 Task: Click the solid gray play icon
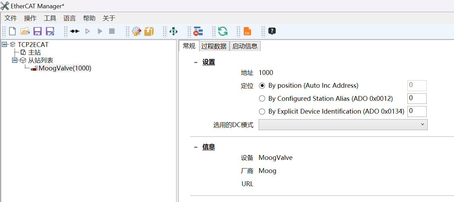[x=100, y=31]
